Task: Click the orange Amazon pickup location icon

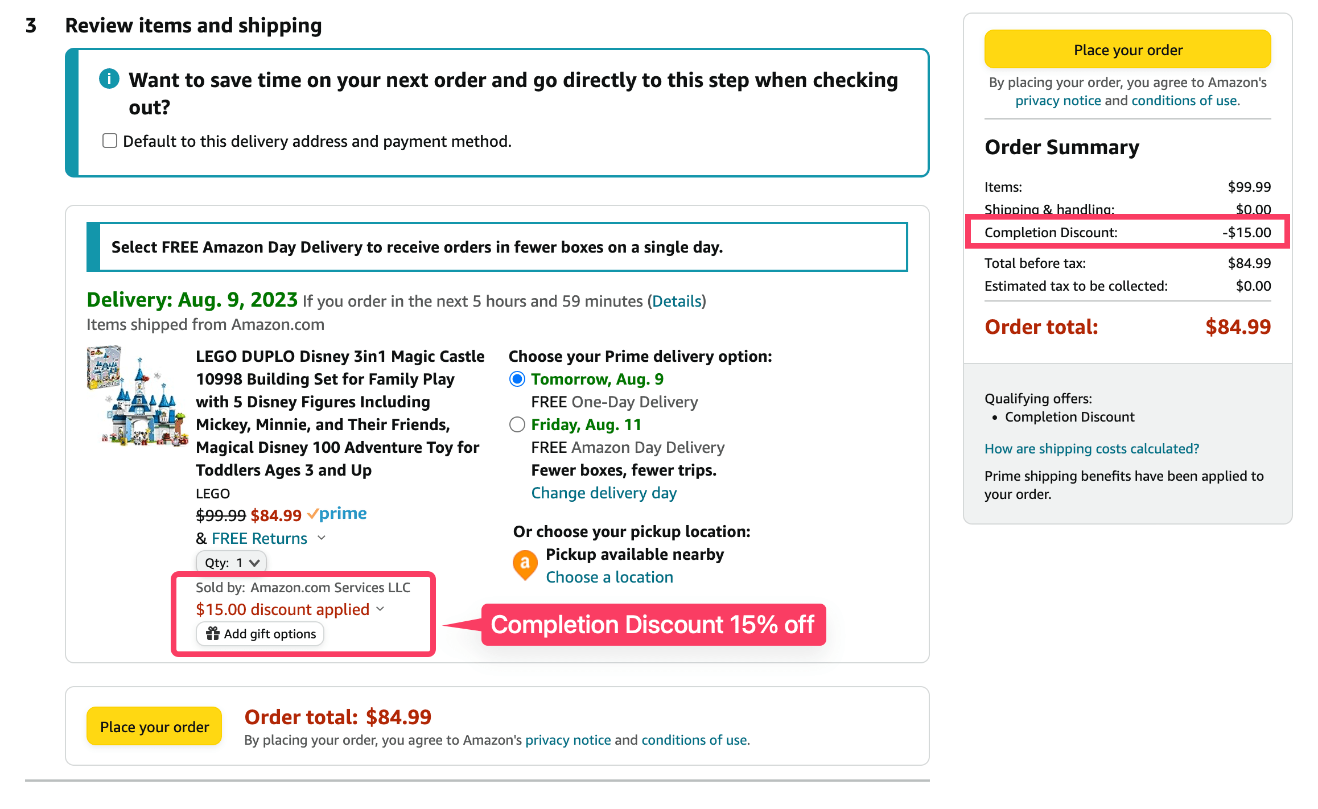Action: click(525, 564)
